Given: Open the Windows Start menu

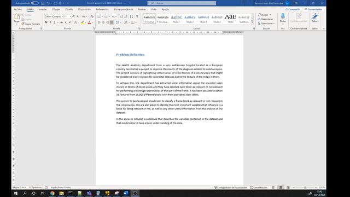Looking at the screenshot, I should [16, 193].
